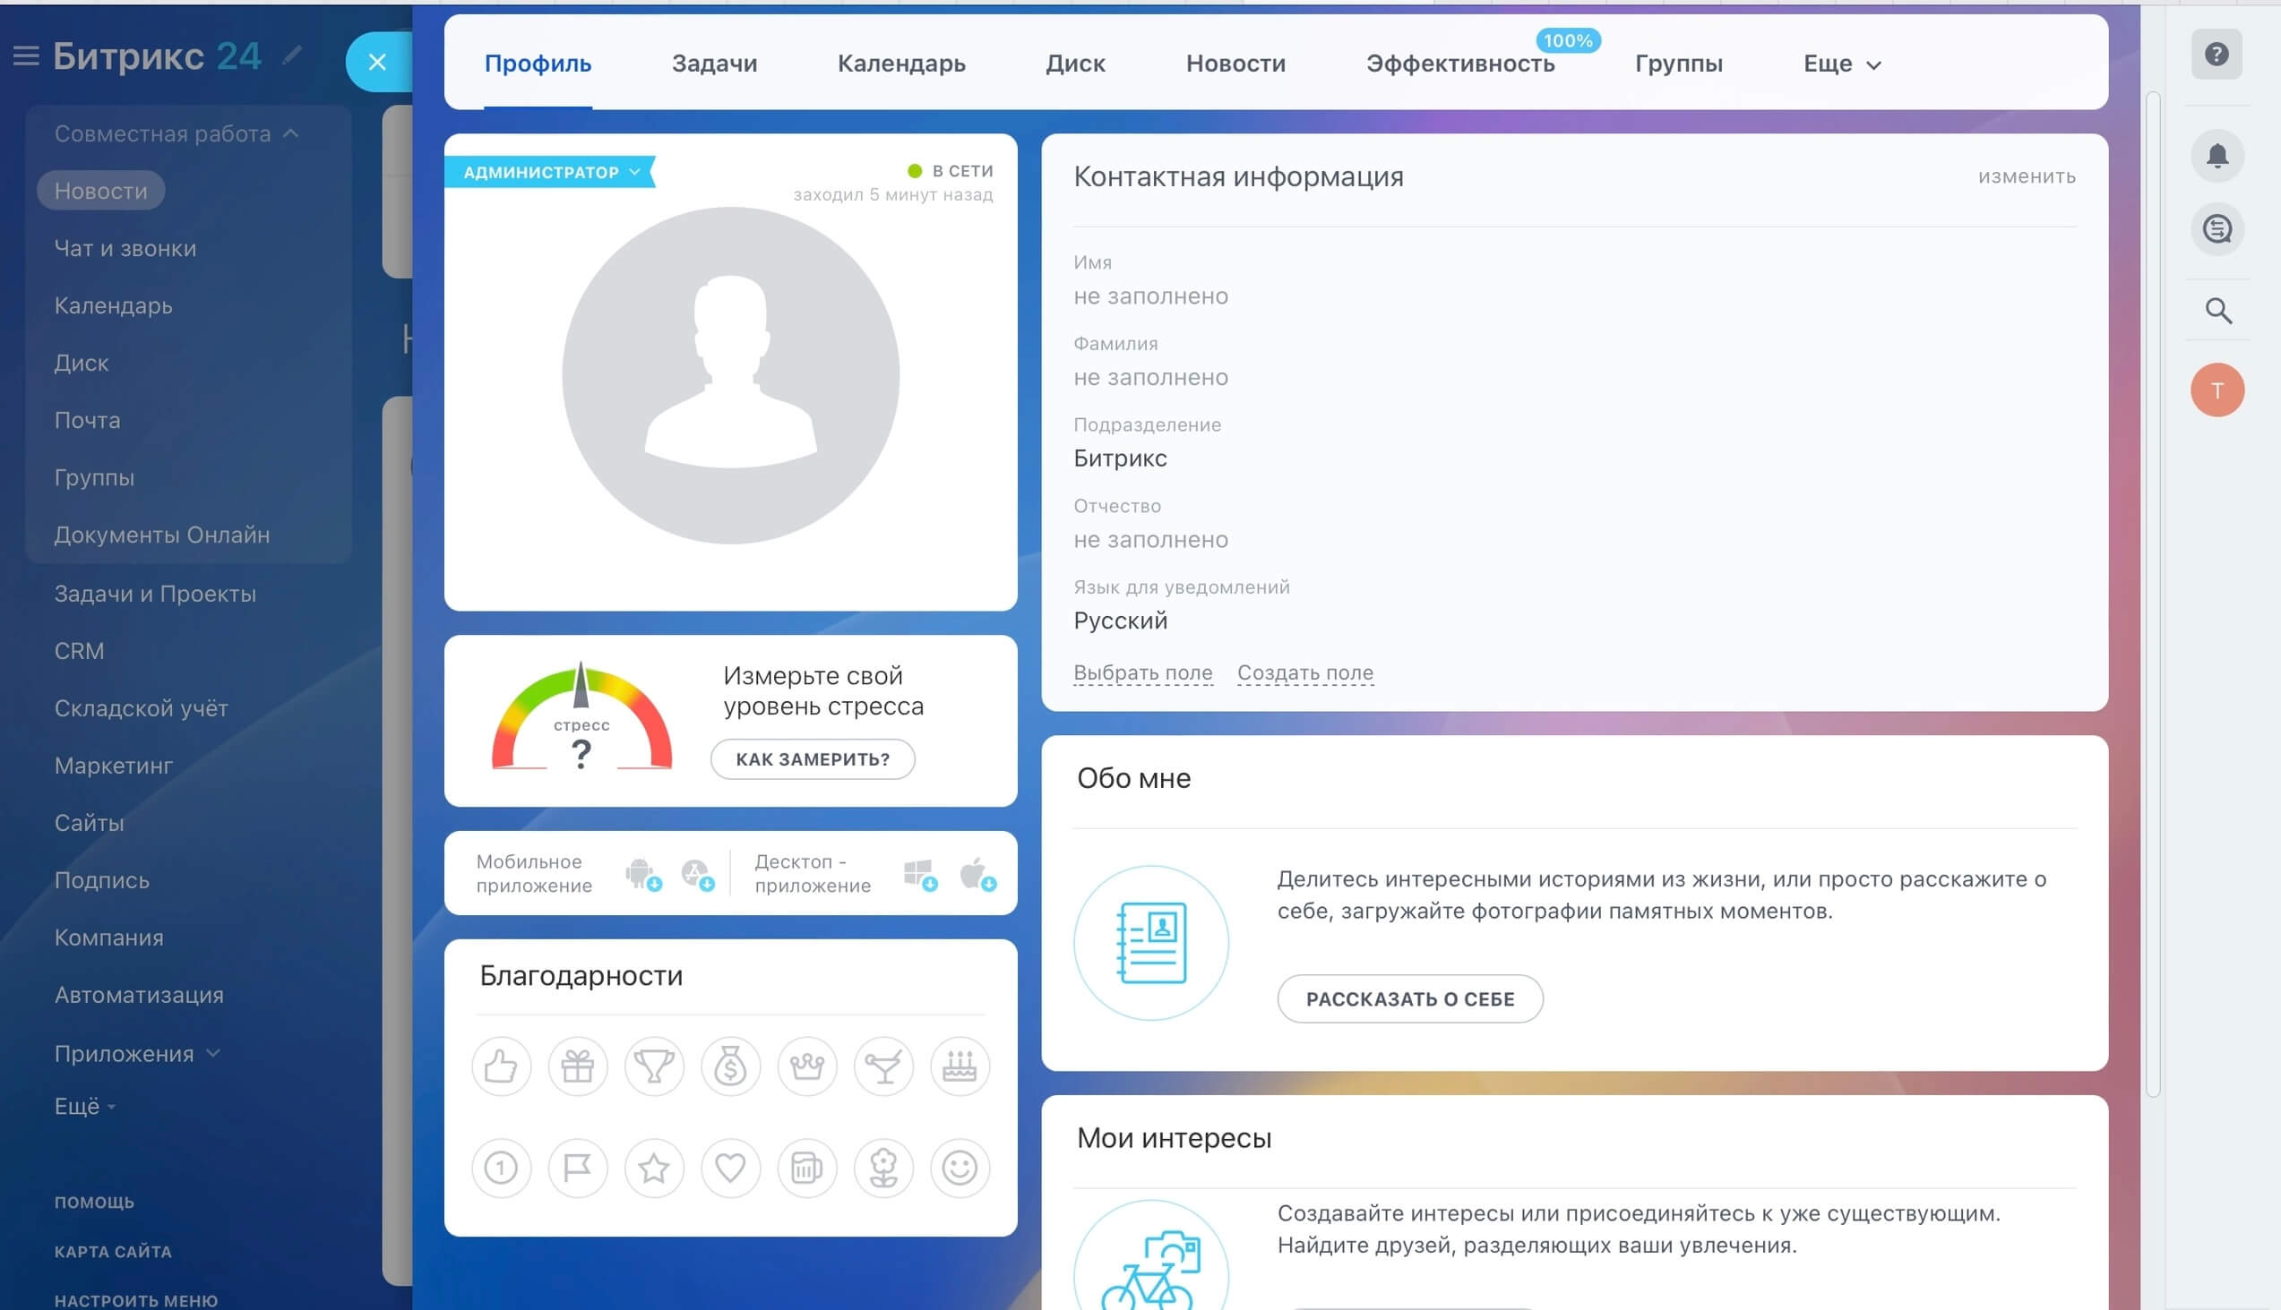Download iOS App Store mobile app icon
The height and width of the screenshot is (1310, 2281).
[698, 874]
